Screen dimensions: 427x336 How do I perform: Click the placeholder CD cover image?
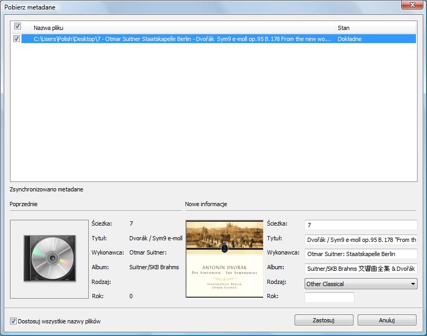tap(49, 259)
